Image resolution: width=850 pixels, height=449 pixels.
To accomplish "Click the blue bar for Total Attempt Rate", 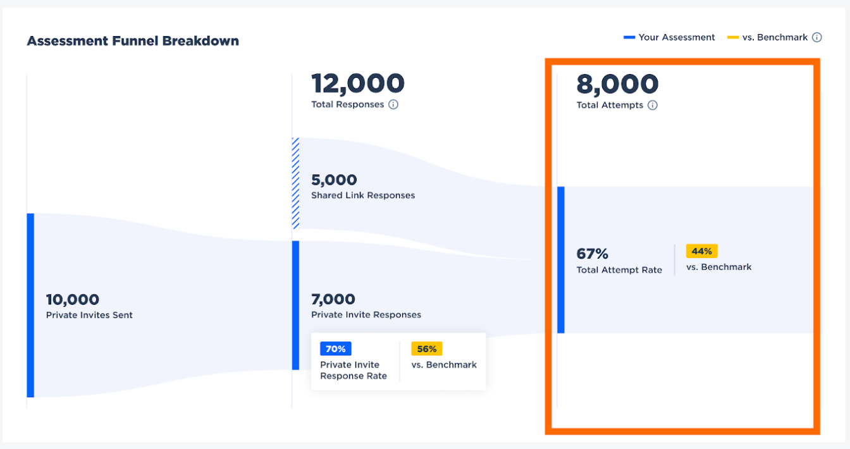I will coord(561,260).
